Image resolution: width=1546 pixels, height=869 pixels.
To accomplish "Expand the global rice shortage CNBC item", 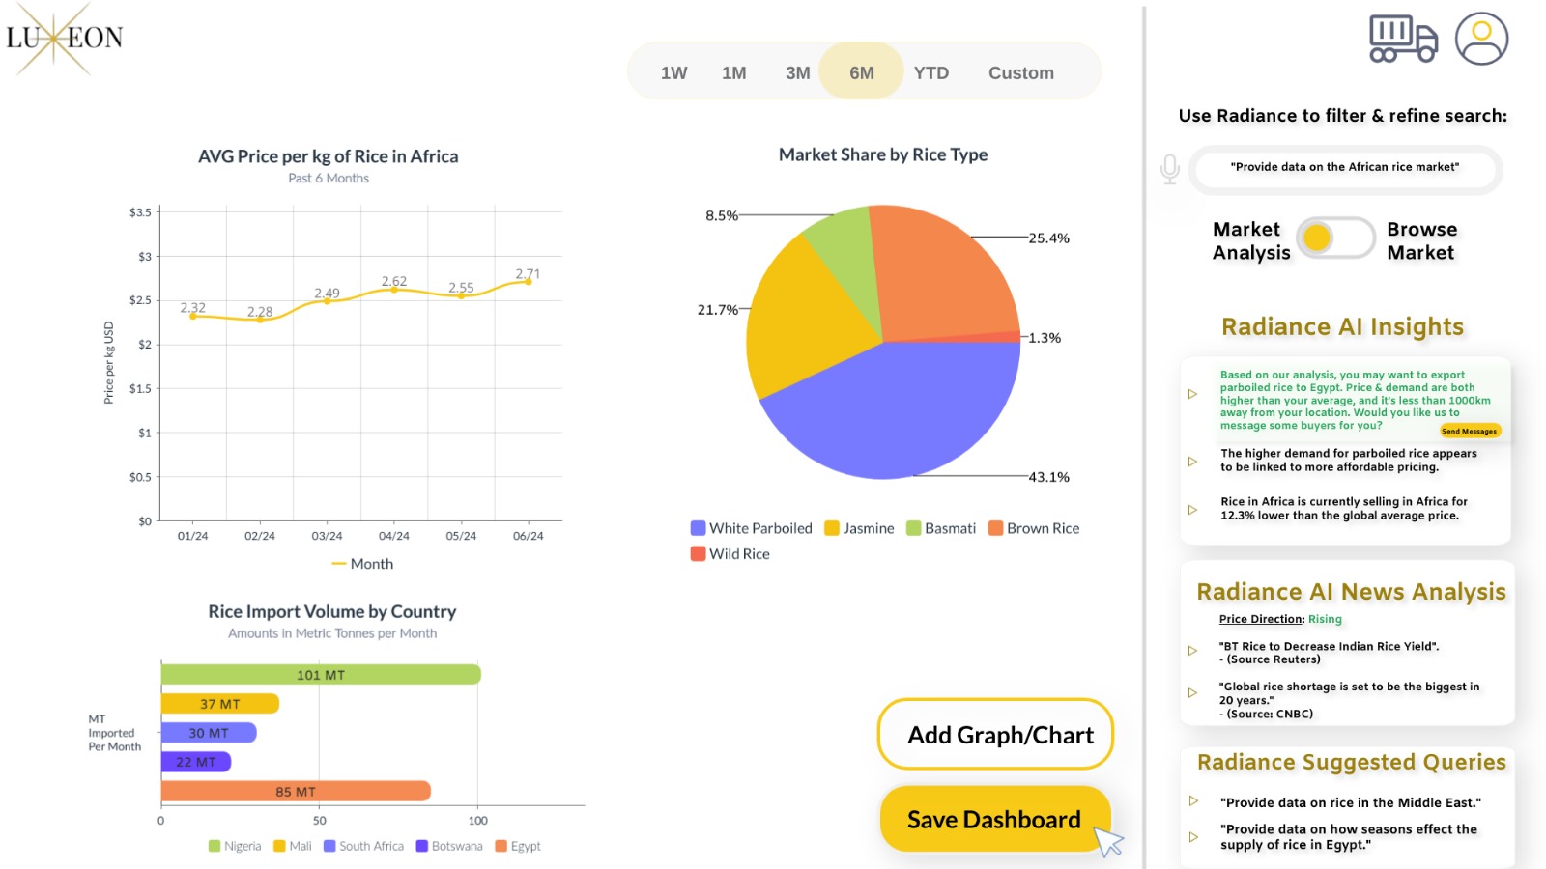I will (1192, 692).
